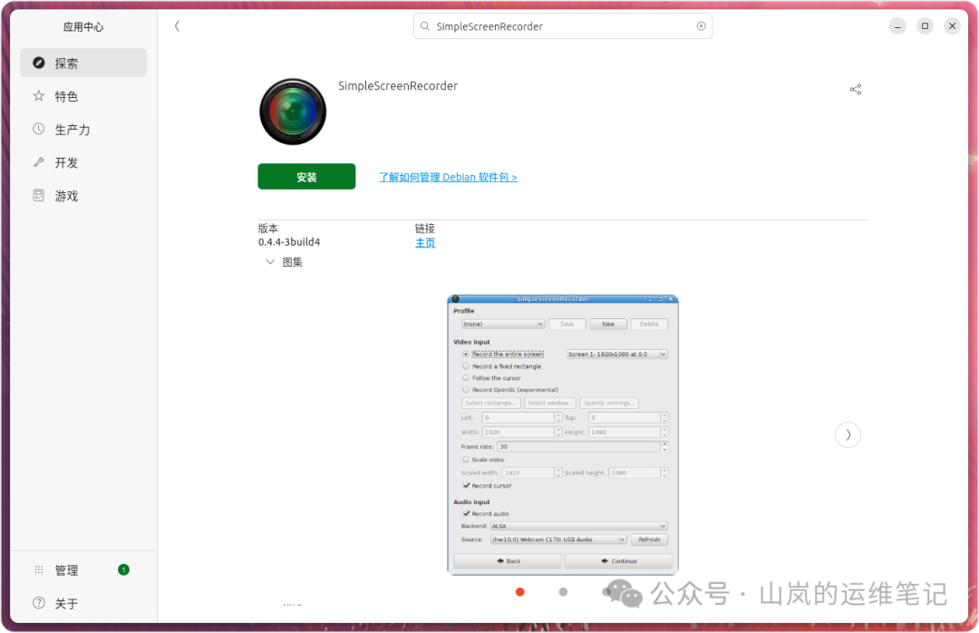
Task: Click the SimpleScreenRecorder camera lens app icon
Action: (292, 111)
